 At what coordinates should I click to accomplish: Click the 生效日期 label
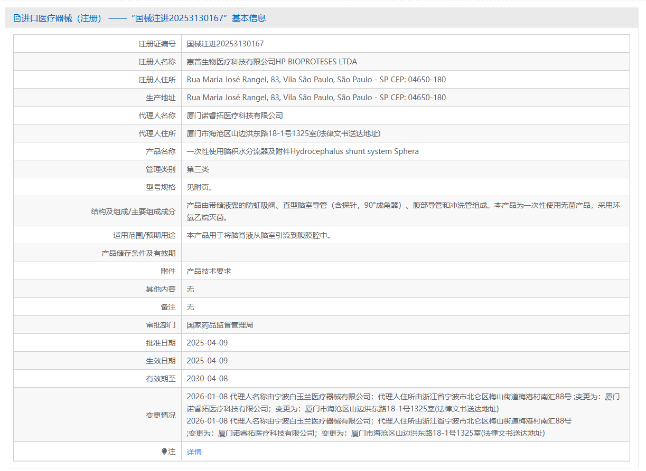click(161, 361)
